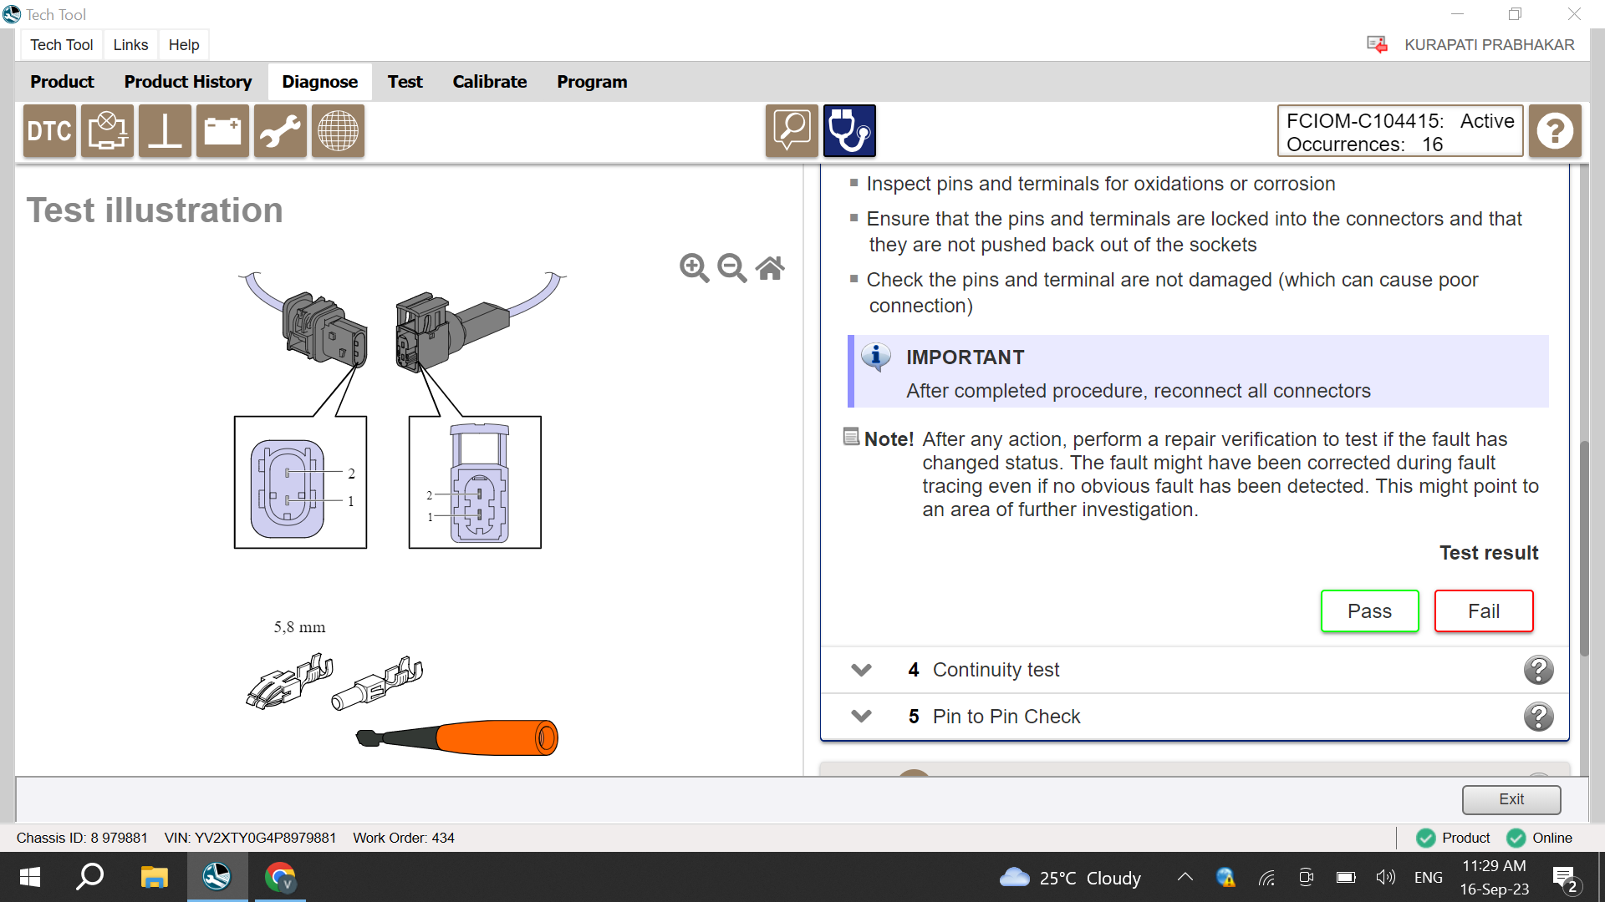Open the large help question mark
The width and height of the screenshot is (1605, 902).
(1555, 131)
